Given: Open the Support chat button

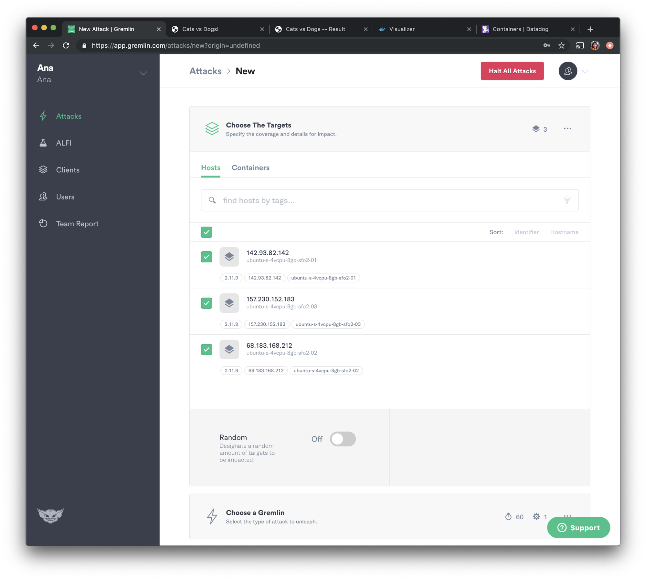Looking at the screenshot, I should pyautogui.click(x=578, y=527).
